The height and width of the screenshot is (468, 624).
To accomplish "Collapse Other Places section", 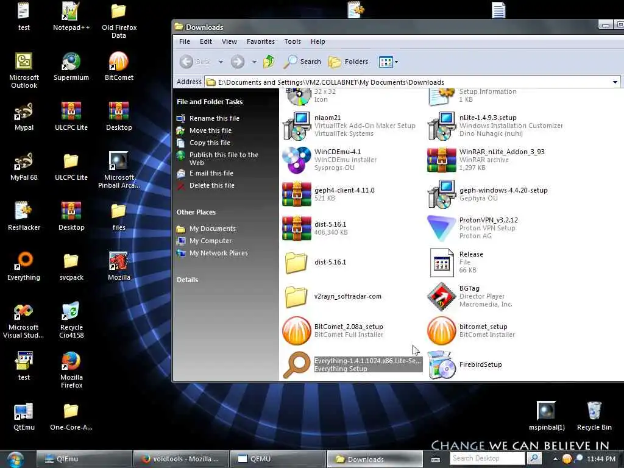I will click(196, 212).
